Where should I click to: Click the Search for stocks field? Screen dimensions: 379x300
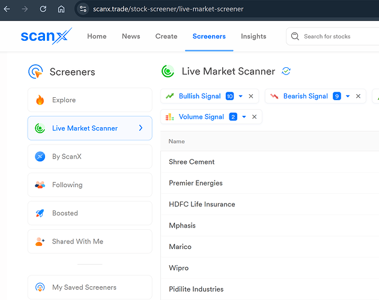(x=333, y=36)
